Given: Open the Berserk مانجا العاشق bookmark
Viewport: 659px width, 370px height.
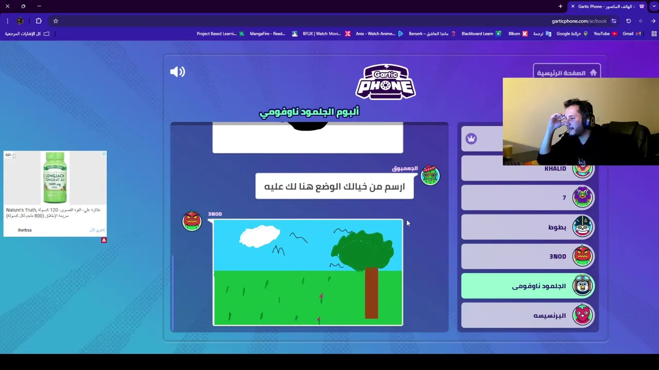Looking at the screenshot, I should tap(432, 34).
